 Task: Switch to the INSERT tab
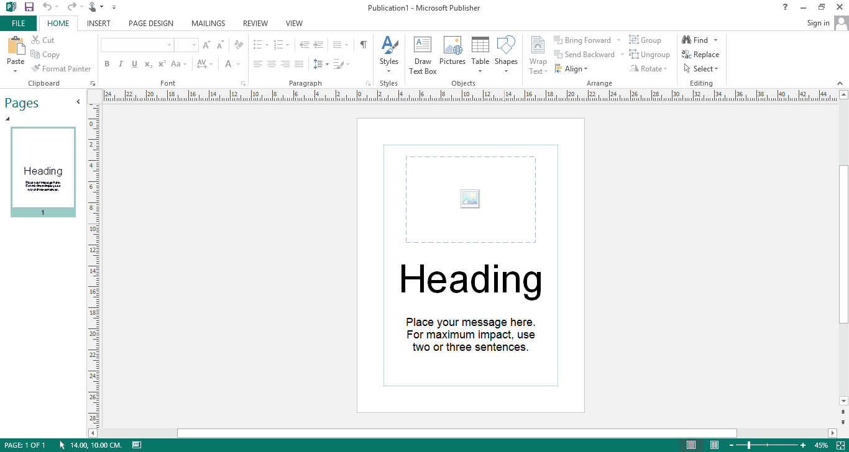click(x=98, y=23)
